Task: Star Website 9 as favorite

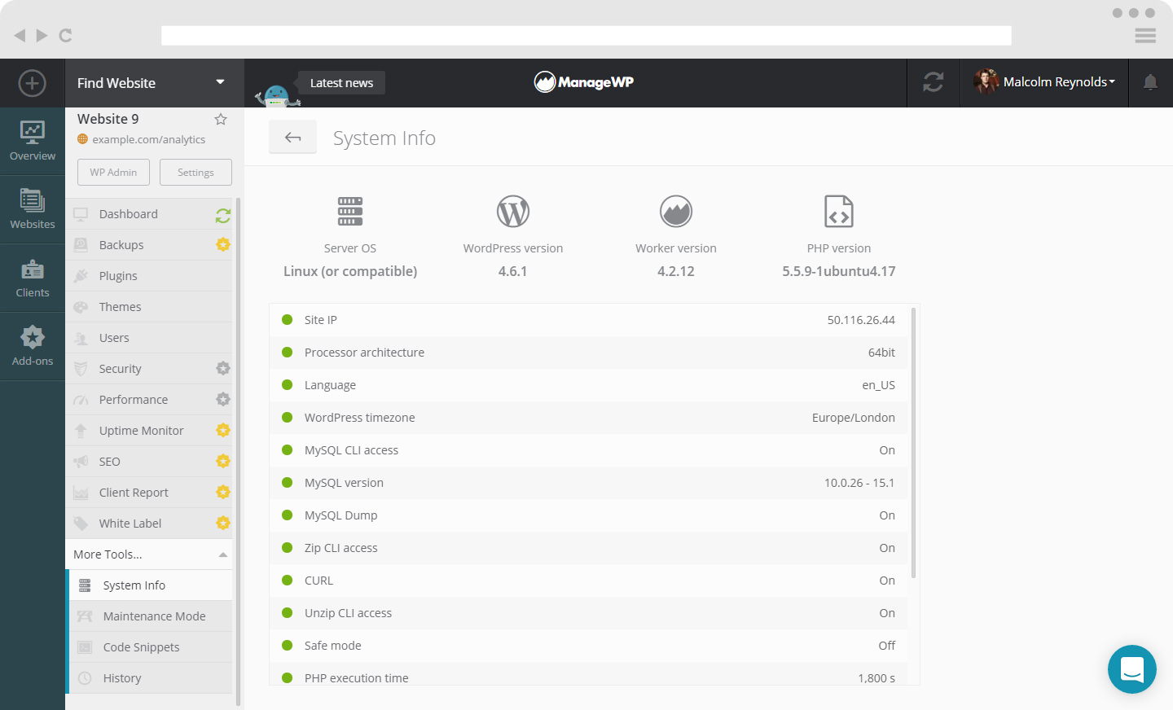Action: (x=221, y=119)
